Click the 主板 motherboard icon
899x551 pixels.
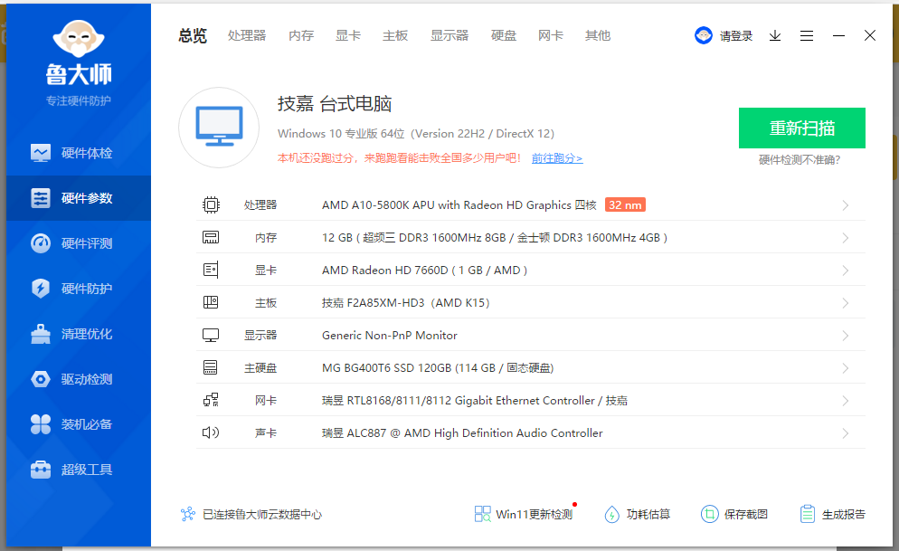[211, 302]
